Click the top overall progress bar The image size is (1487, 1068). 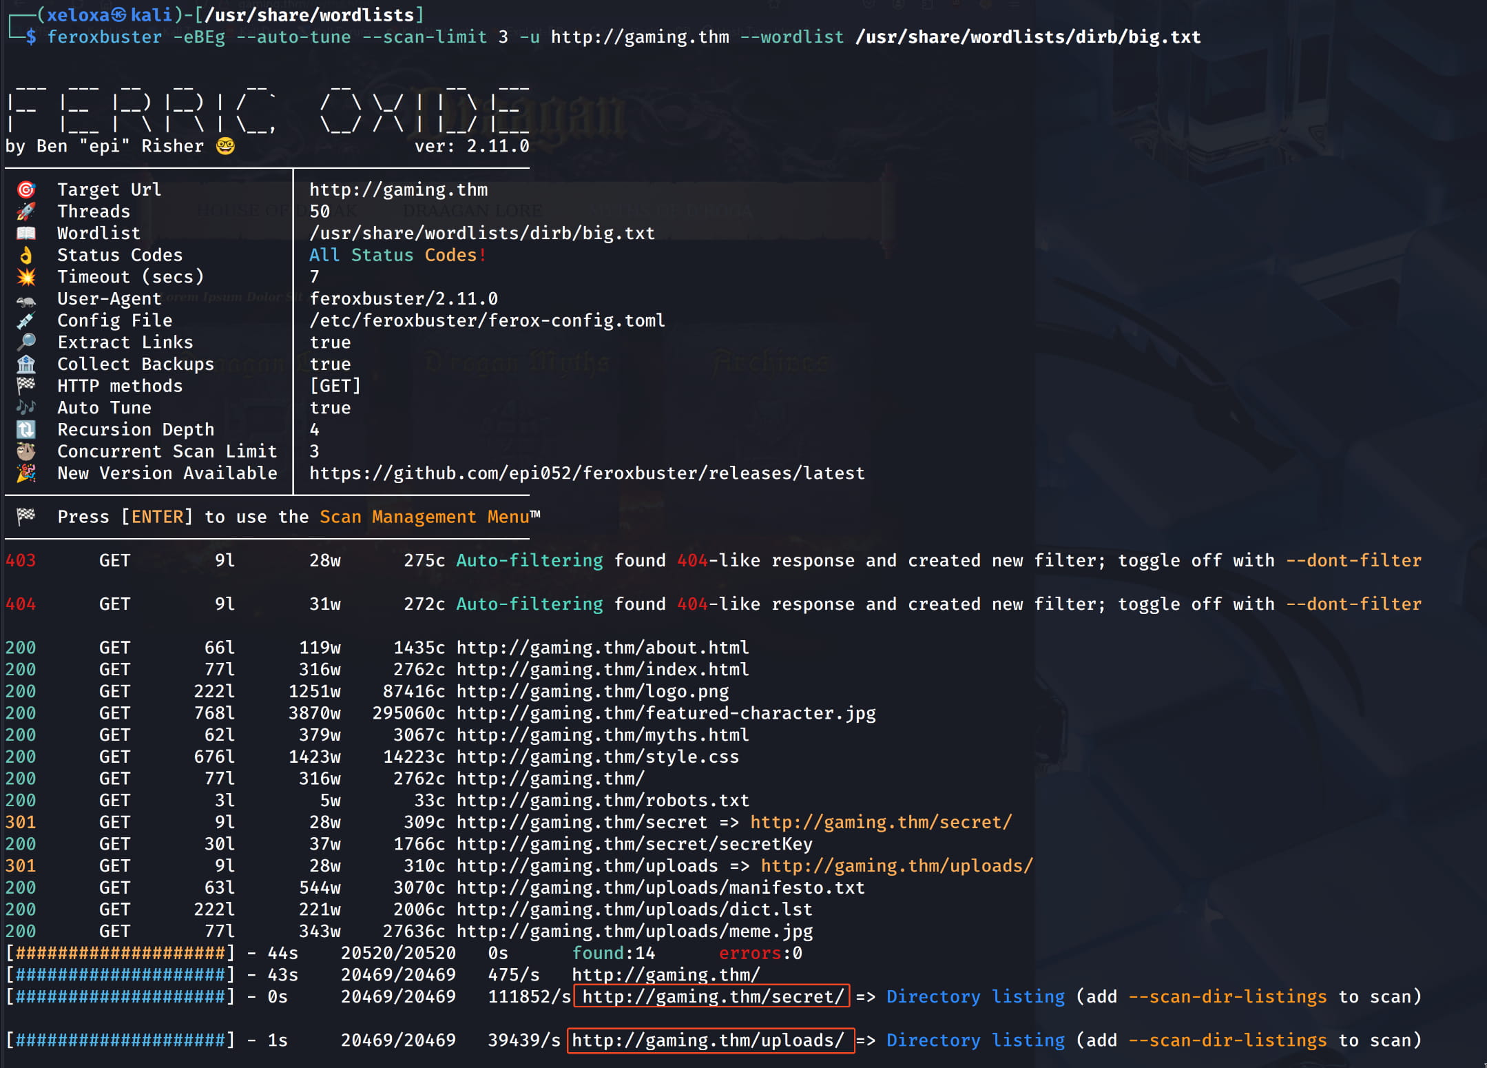pyautogui.click(x=121, y=953)
